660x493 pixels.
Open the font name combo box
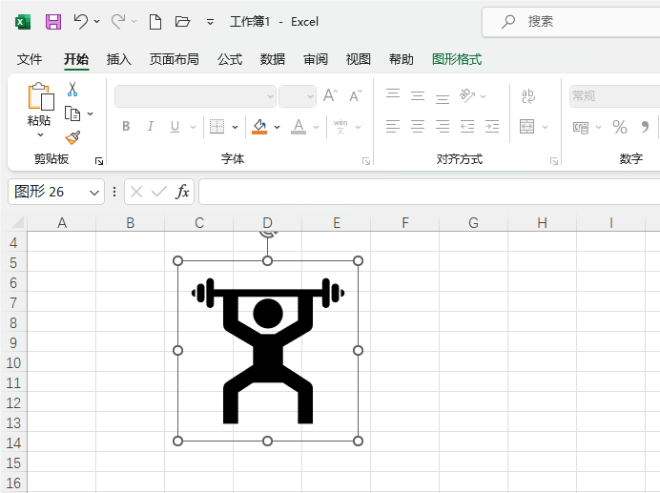point(196,96)
